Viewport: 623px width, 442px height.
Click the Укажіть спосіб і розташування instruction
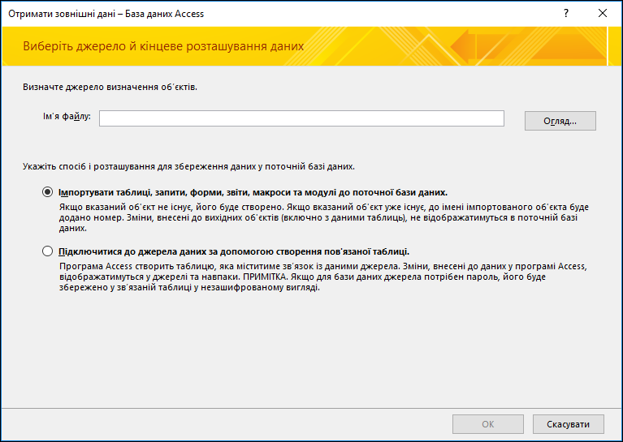tap(188, 166)
